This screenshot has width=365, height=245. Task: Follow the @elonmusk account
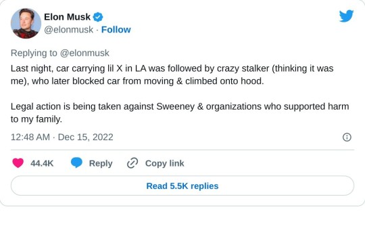tap(116, 30)
